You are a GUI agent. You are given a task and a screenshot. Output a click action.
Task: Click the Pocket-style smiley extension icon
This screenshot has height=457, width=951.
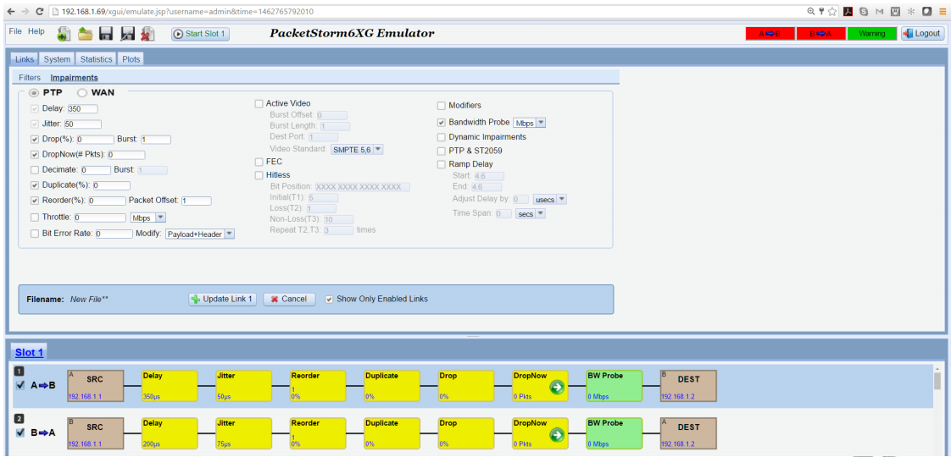895,12
